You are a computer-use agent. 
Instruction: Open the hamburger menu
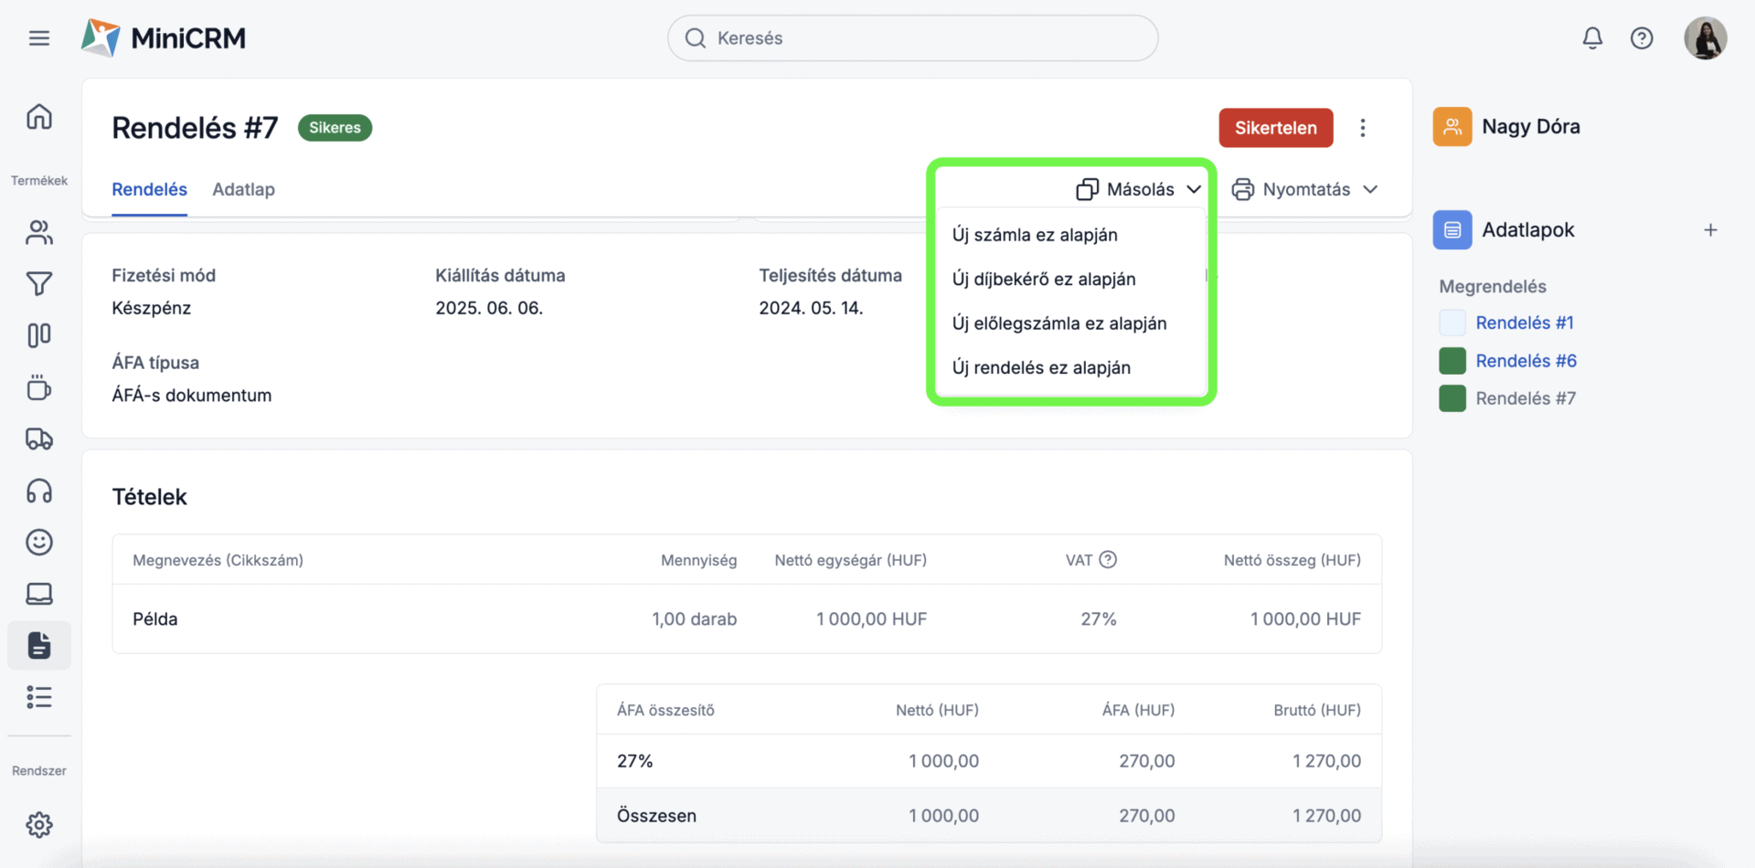39,38
